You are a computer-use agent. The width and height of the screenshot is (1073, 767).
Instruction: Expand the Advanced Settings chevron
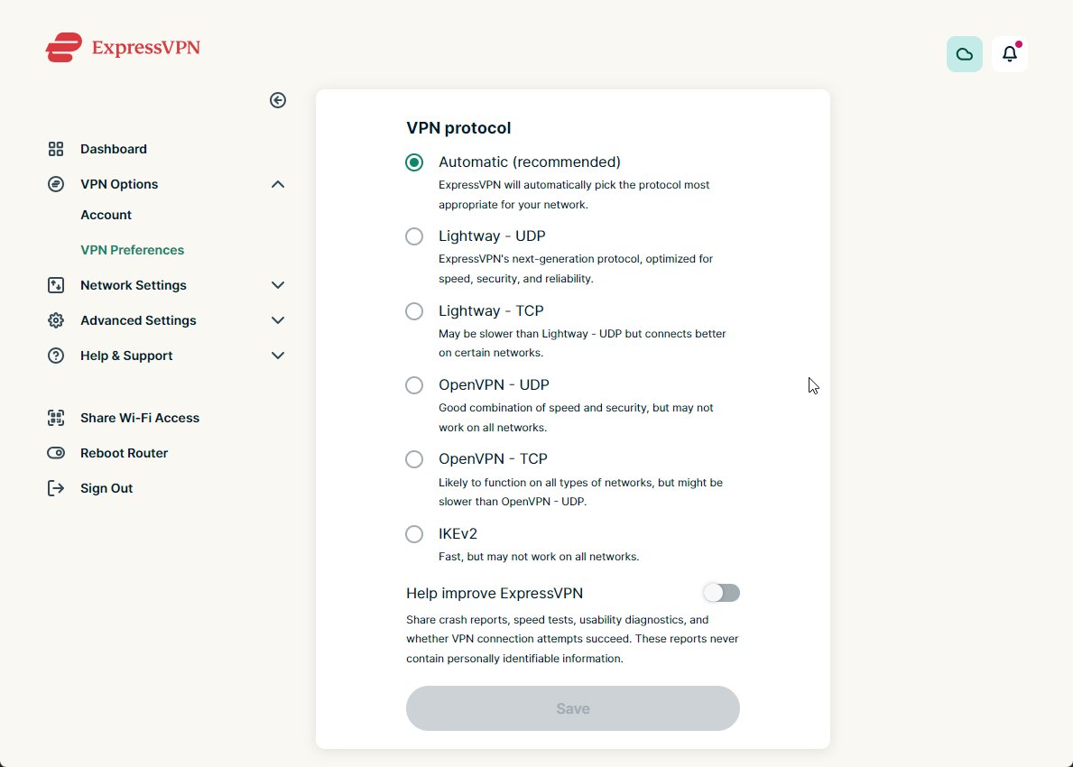click(278, 320)
